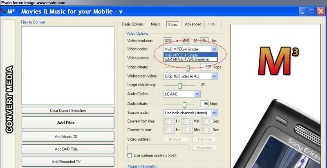This screenshot has width=327, height=168.
Task: Open the Advanced tab
Action: 193,24
